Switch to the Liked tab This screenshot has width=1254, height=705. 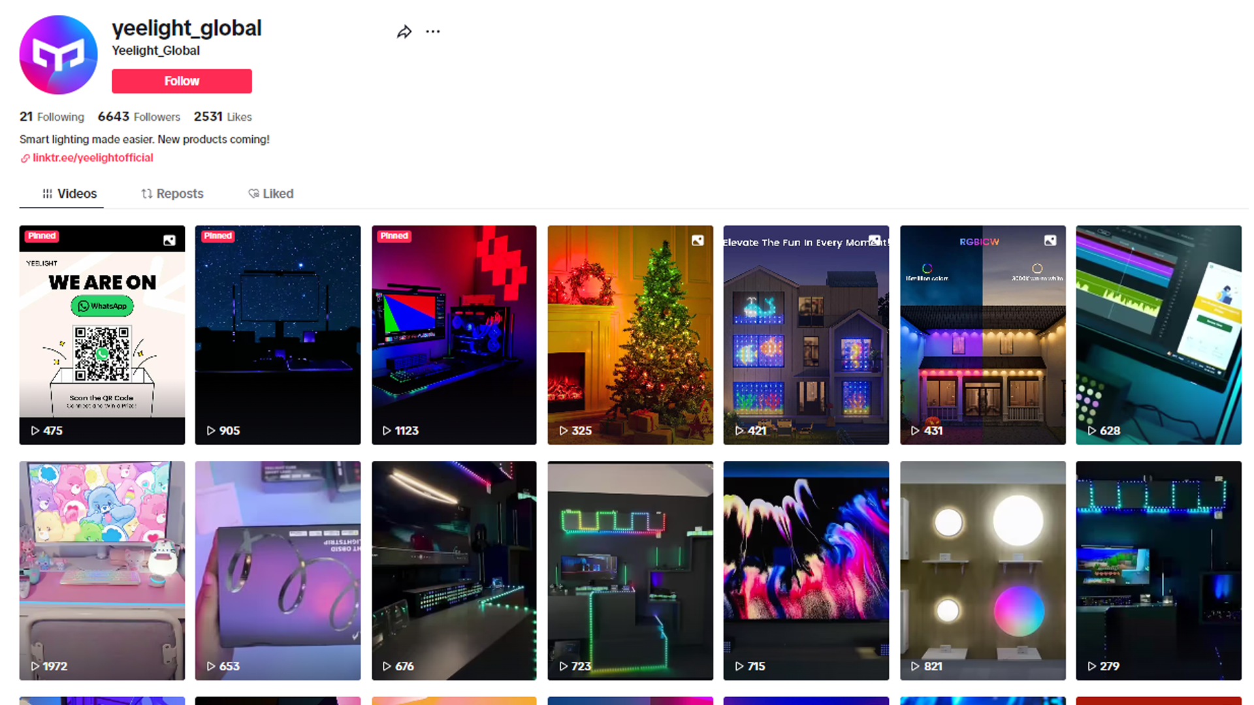pyautogui.click(x=271, y=194)
